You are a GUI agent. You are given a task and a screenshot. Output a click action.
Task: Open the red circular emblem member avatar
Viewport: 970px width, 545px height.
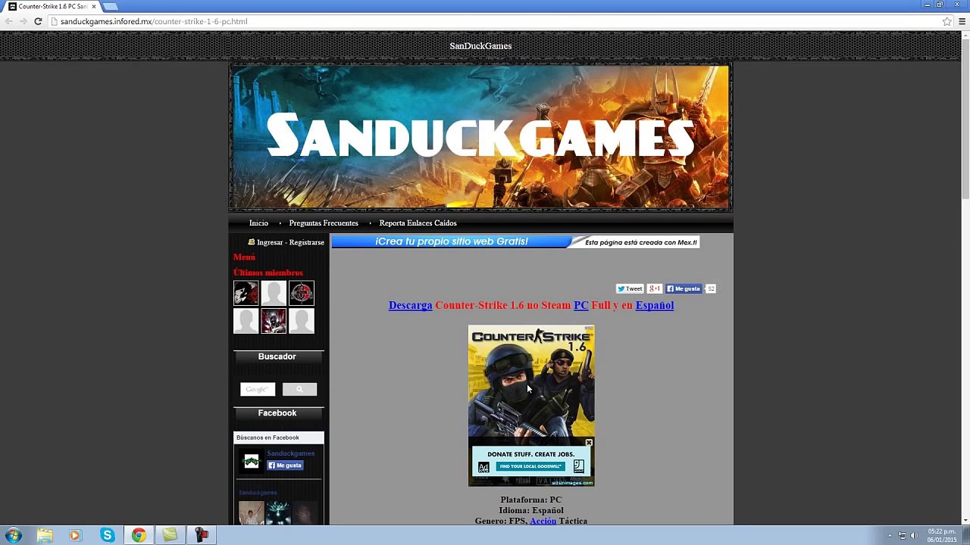coord(302,293)
